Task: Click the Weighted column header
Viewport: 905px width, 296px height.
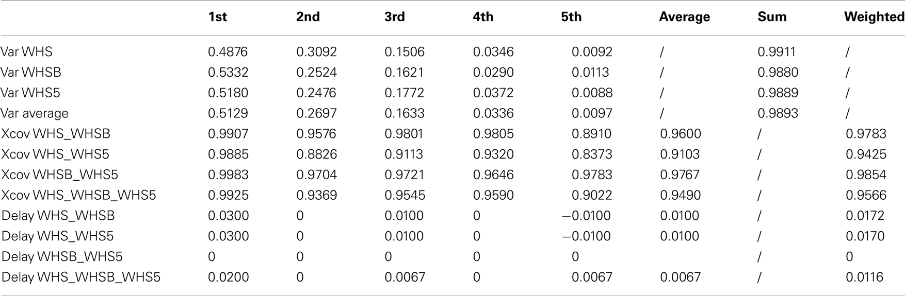Action: [x=874, y=17]
